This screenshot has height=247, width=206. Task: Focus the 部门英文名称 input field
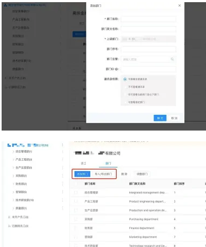pyautogui.click(x=148, y=29)
